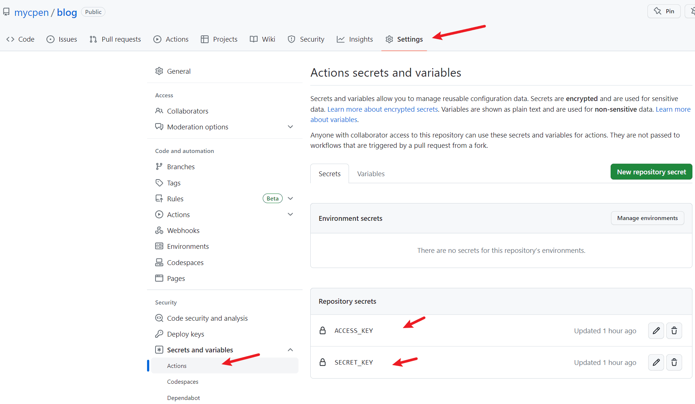Click the settings gear icon in the top nav
Image resolution: width=695 pixels, height=404 pixels.
(x=389, y=39)
